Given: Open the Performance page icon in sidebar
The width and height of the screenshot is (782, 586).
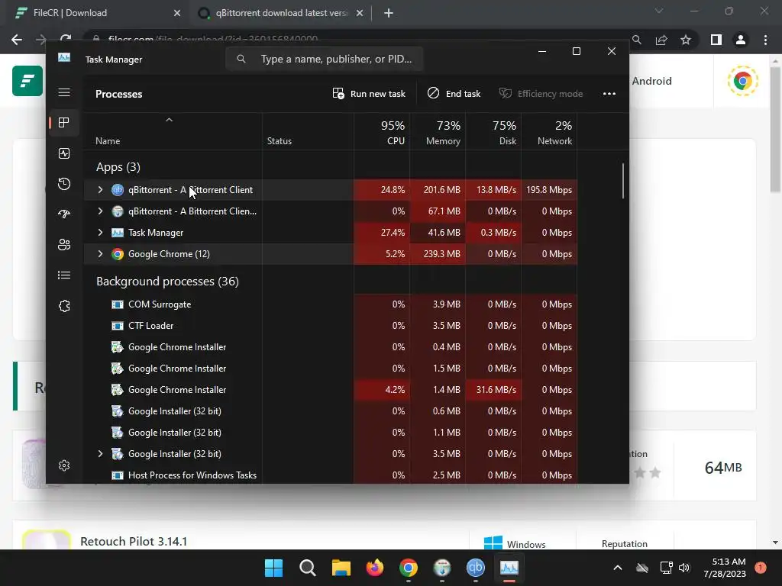Looking at the screenshot, I should point(64,153).
